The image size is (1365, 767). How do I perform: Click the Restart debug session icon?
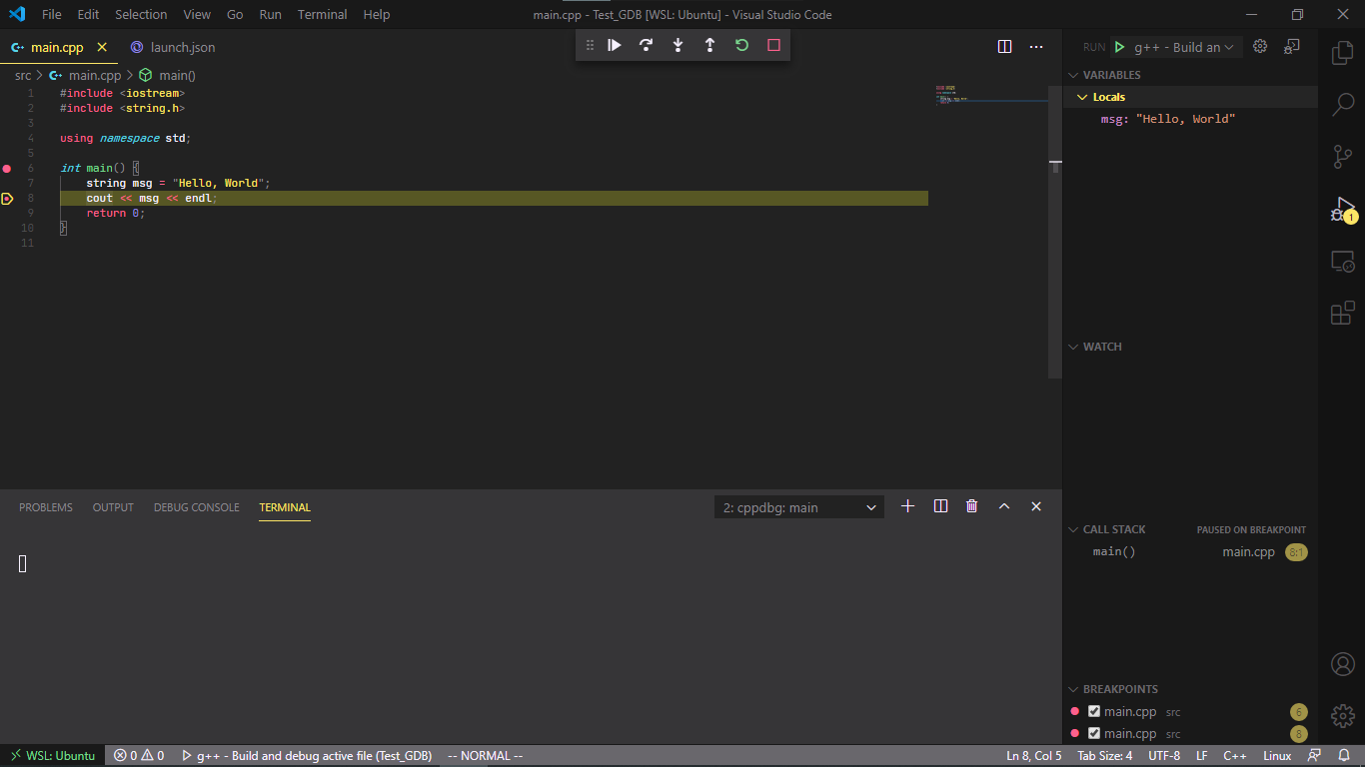(x=741, y=45)
